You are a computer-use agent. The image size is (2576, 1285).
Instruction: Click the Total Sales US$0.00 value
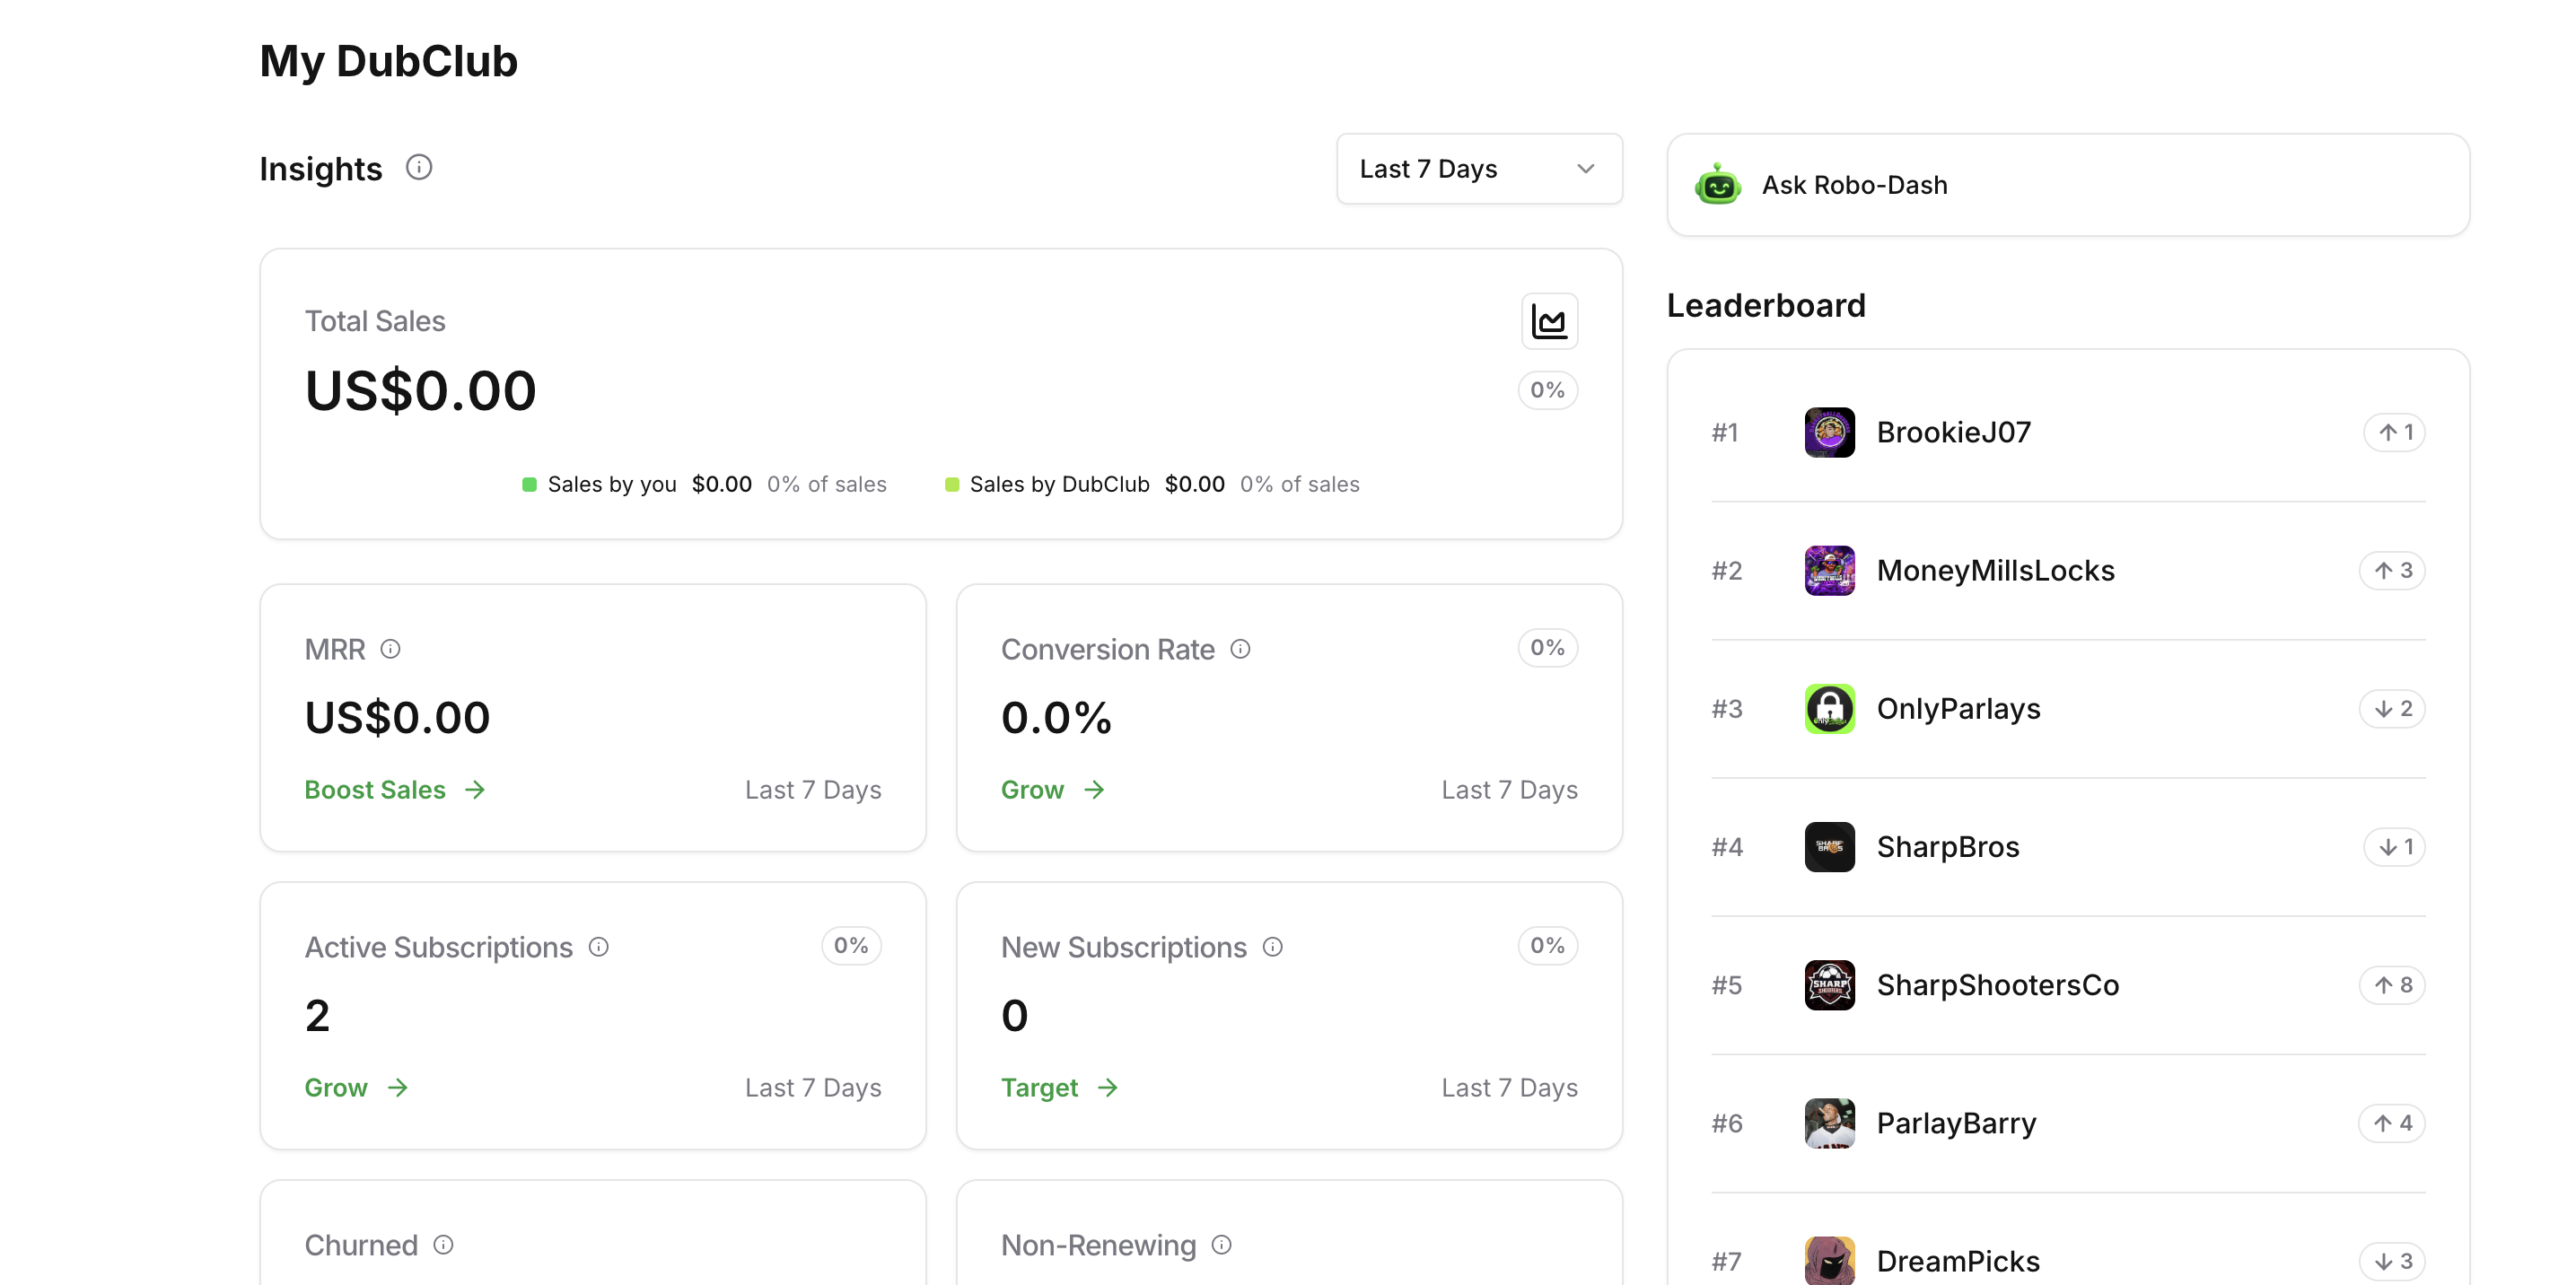(x=421, y=390)
